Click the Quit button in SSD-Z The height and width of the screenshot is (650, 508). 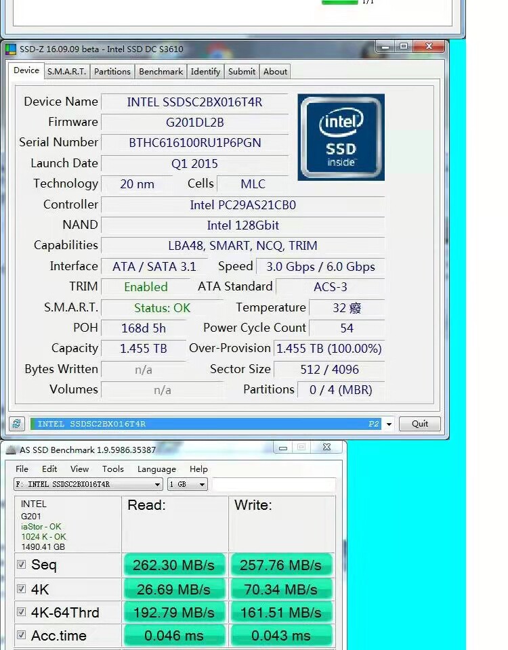pyautogui.click(x=420, y=424)
